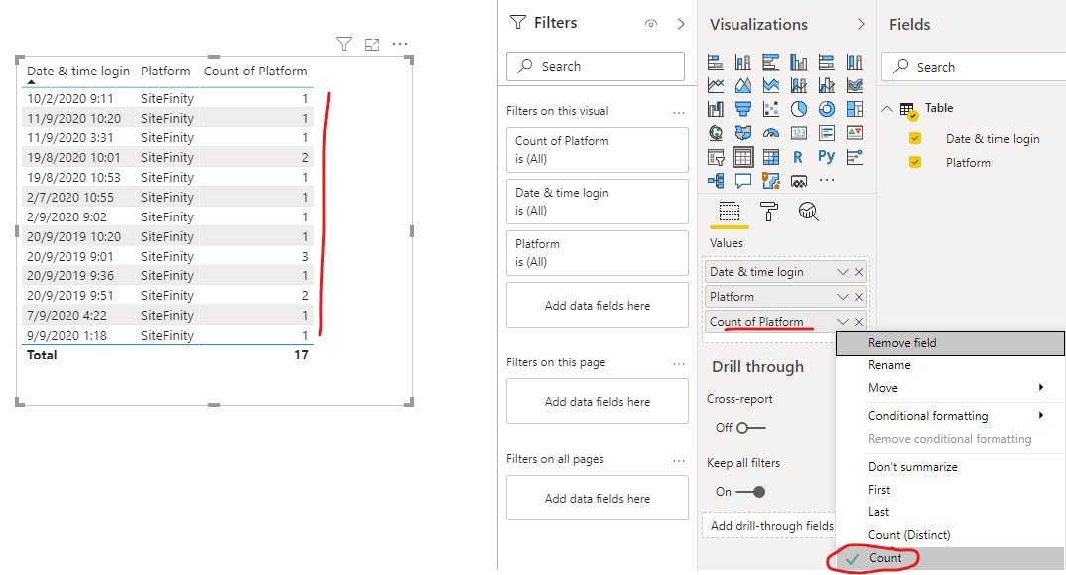The image size is (1066, 575).
Task: Open the Platform is (All) filter card
Action: (597, 253)
